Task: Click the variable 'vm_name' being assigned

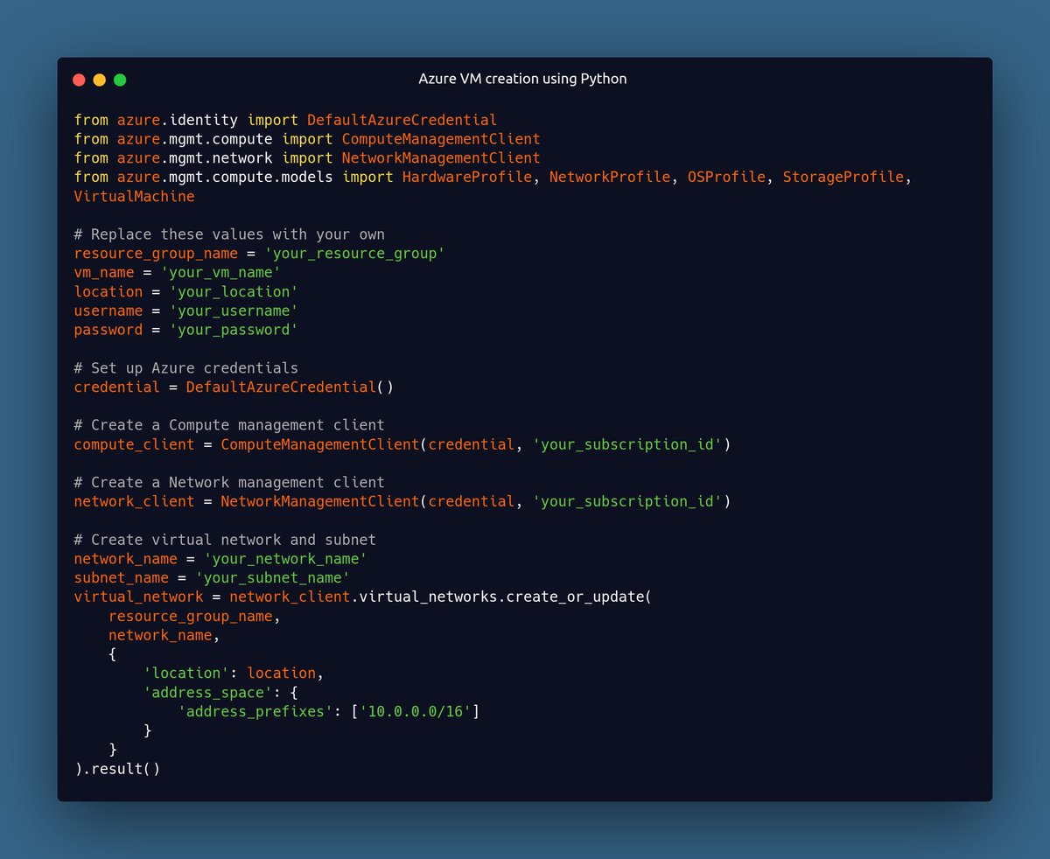Action: pyautogui.click(x=104, y=273)
